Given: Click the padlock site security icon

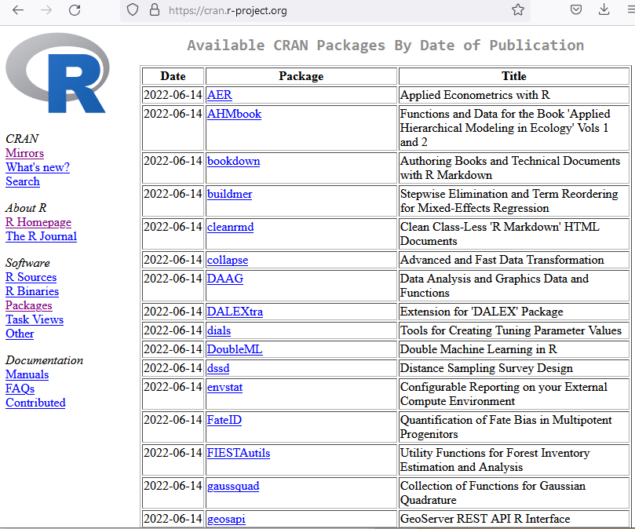Looking at the screenshot, I should point(154,10).
